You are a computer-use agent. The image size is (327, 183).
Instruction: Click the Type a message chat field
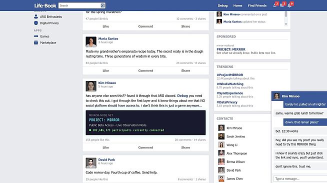click(300, 179)
